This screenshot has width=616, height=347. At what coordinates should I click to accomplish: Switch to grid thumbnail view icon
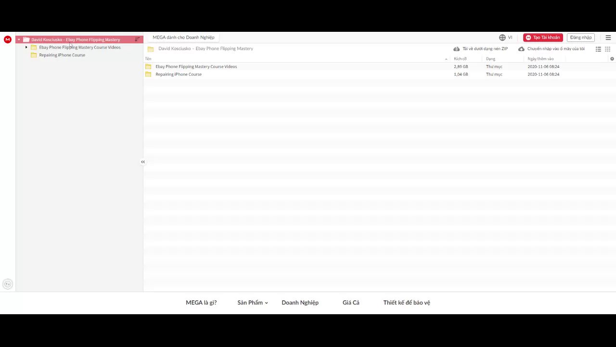(607, 49)
